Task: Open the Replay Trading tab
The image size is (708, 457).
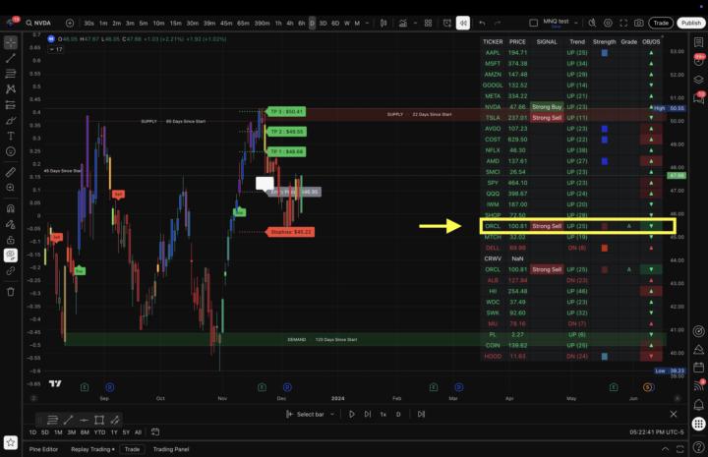Action: [92, 449]
